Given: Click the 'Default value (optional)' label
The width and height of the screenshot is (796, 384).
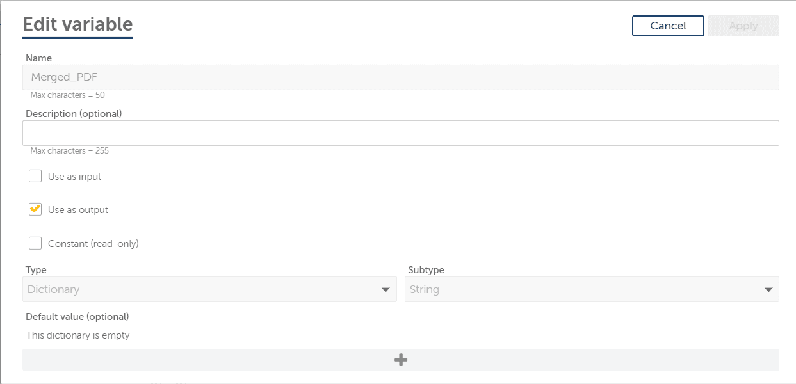Looking at the screenshot, I should (77, 317).
